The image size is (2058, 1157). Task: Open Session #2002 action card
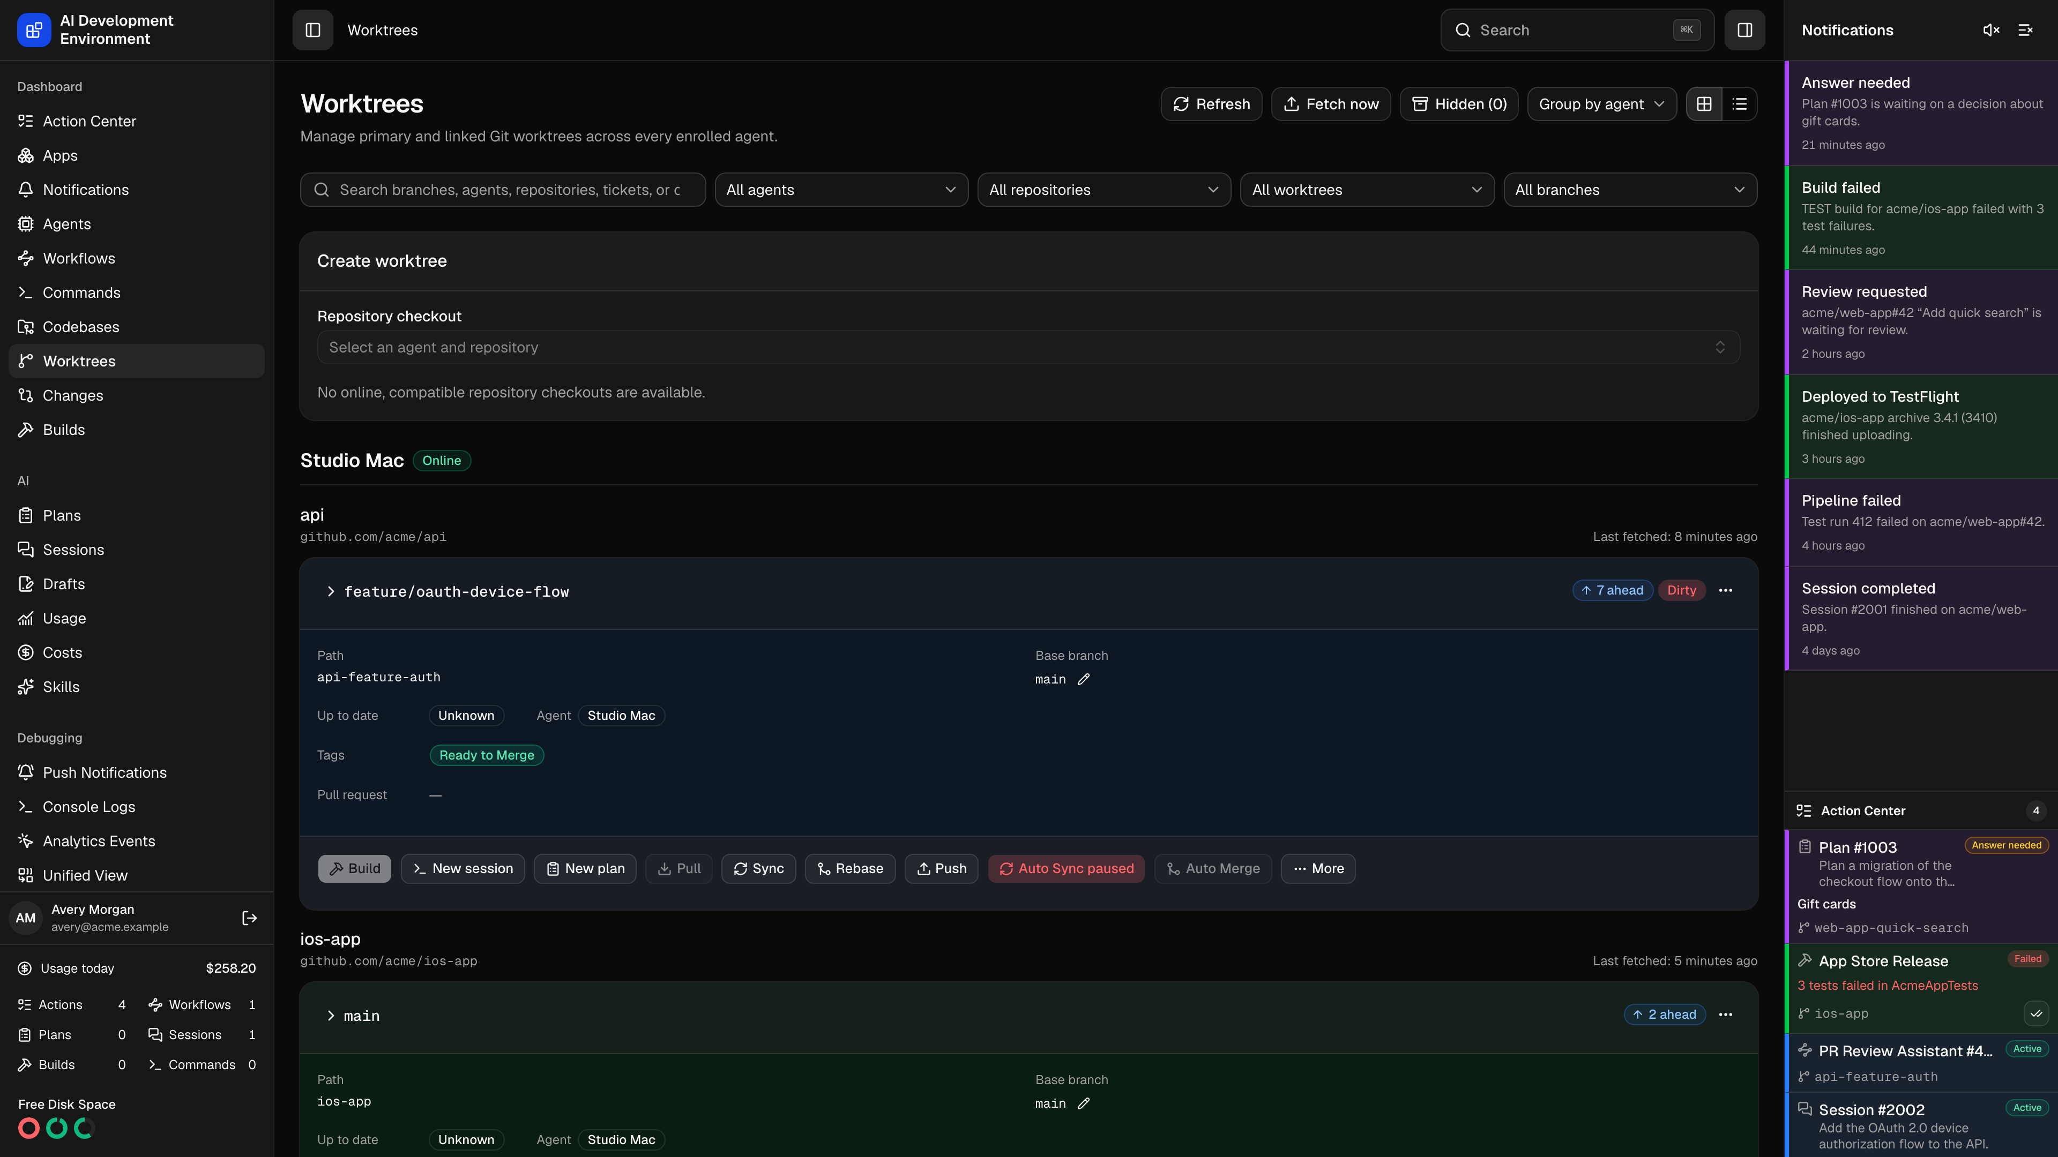[x=1921, y=1125]
